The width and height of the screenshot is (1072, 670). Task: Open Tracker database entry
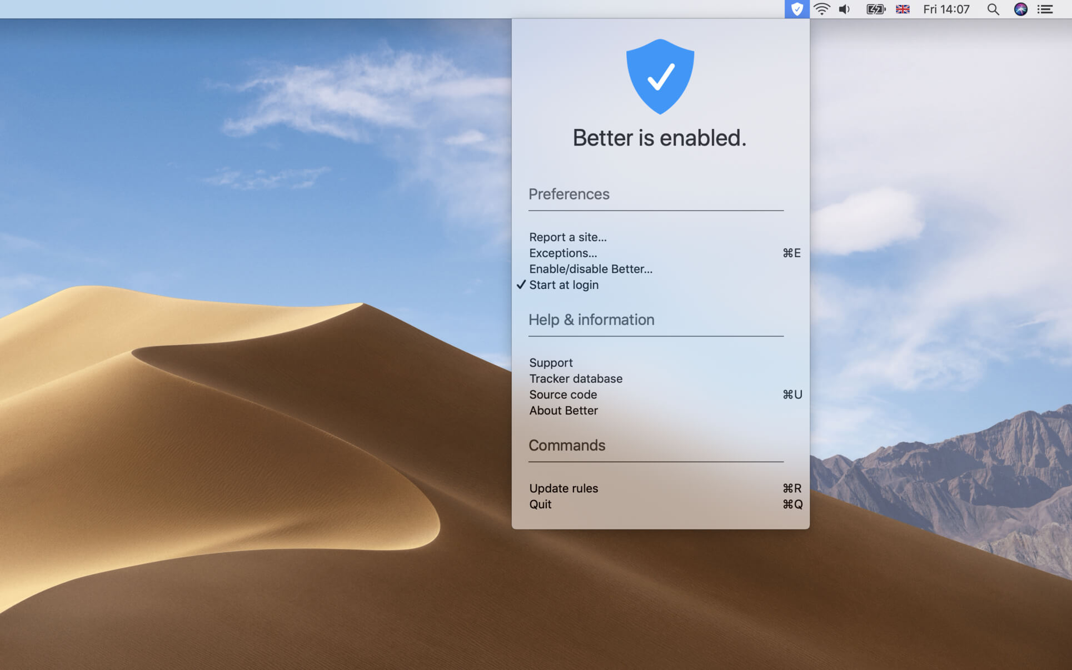pyautogui.click(x=575, y=379)
